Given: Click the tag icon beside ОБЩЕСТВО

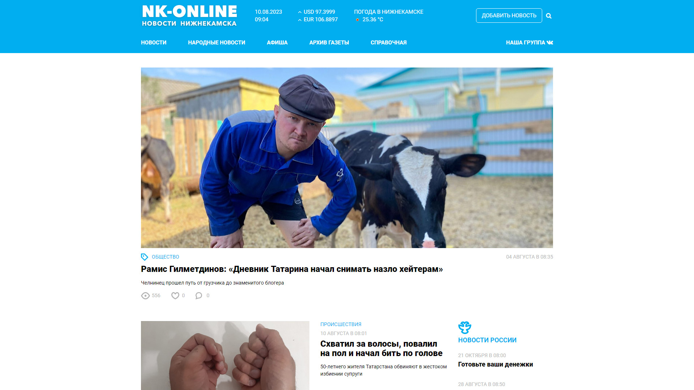Looking at the screenshot, I should point(145,257).
